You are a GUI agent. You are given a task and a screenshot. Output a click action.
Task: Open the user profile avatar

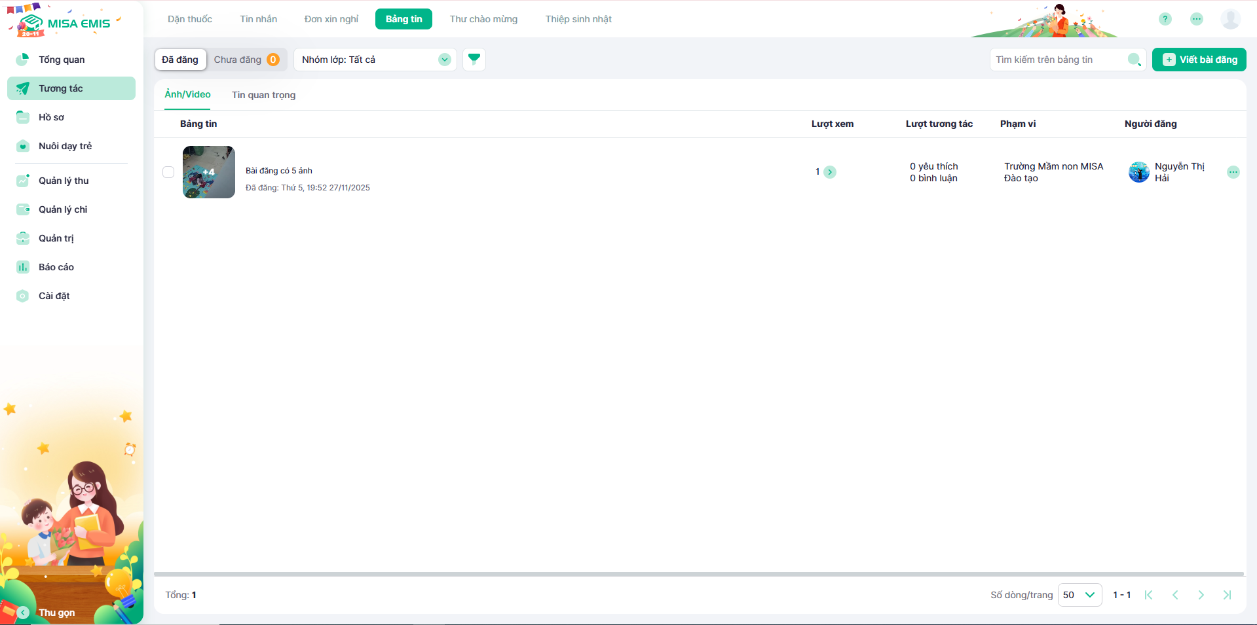coord(1230,19)
